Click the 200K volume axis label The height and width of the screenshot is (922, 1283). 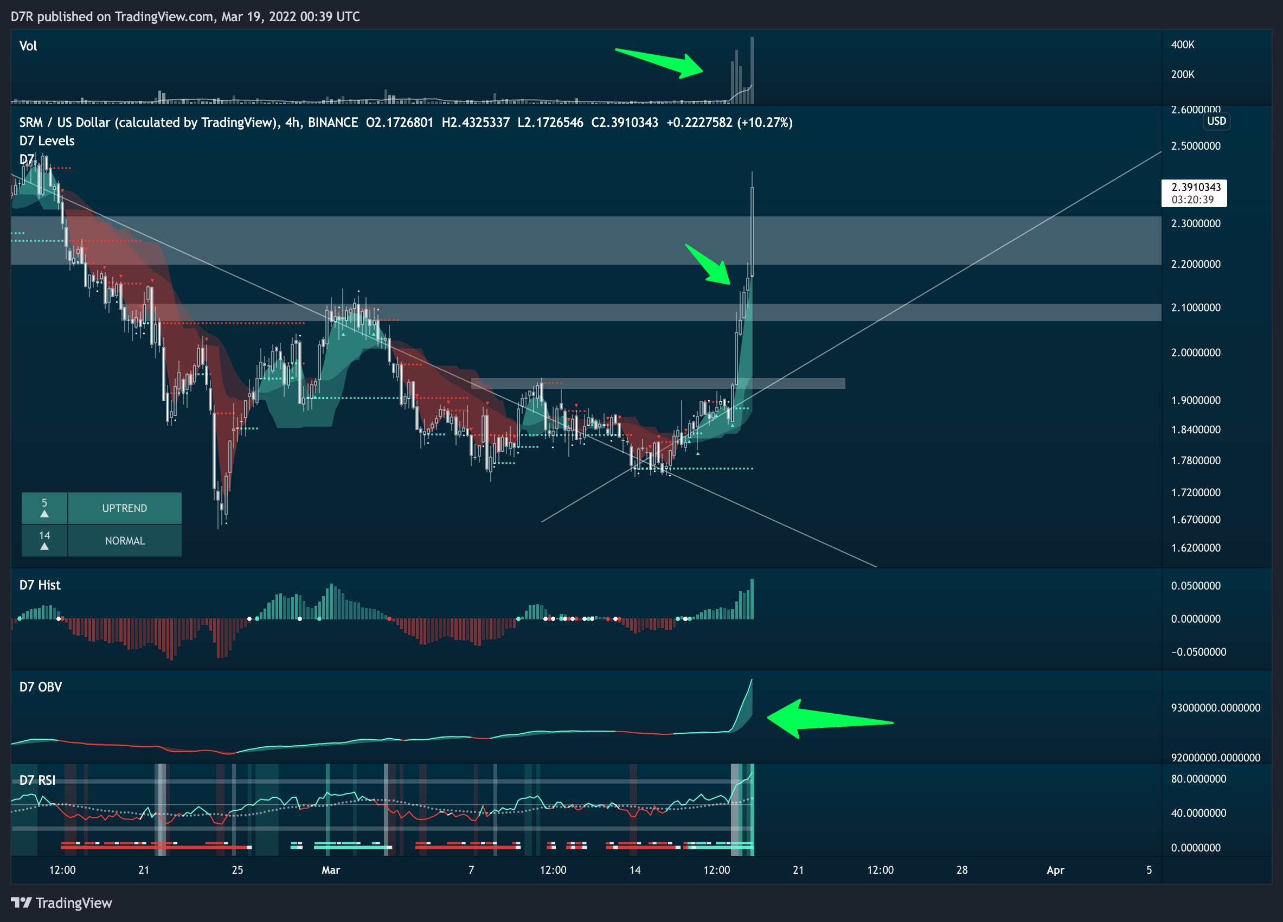pyautogui.click(x=1182, y=74)
